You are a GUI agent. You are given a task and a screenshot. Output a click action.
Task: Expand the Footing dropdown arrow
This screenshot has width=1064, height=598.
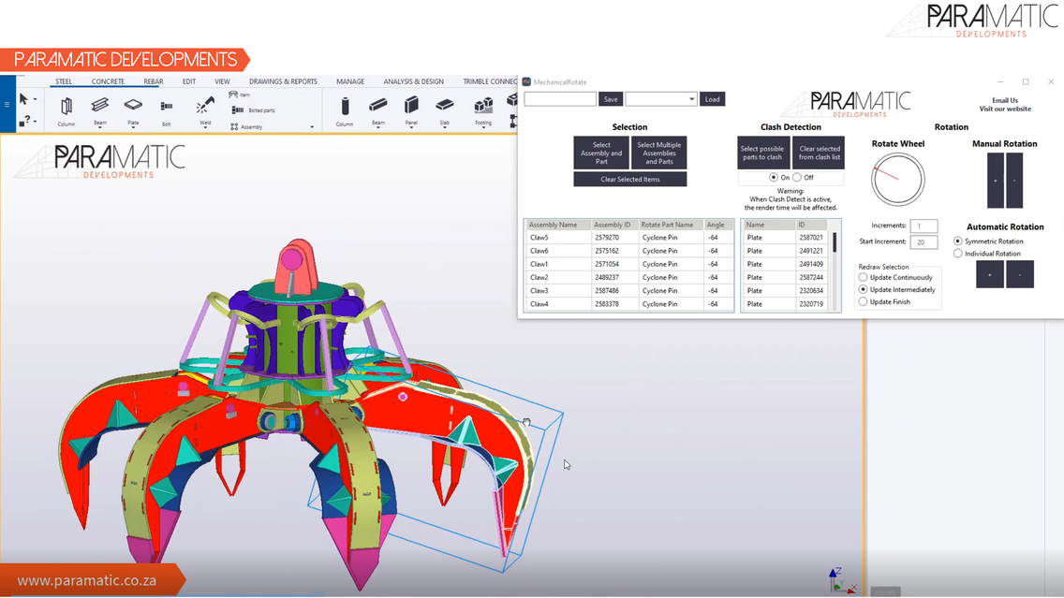click(x=483, y=129)
